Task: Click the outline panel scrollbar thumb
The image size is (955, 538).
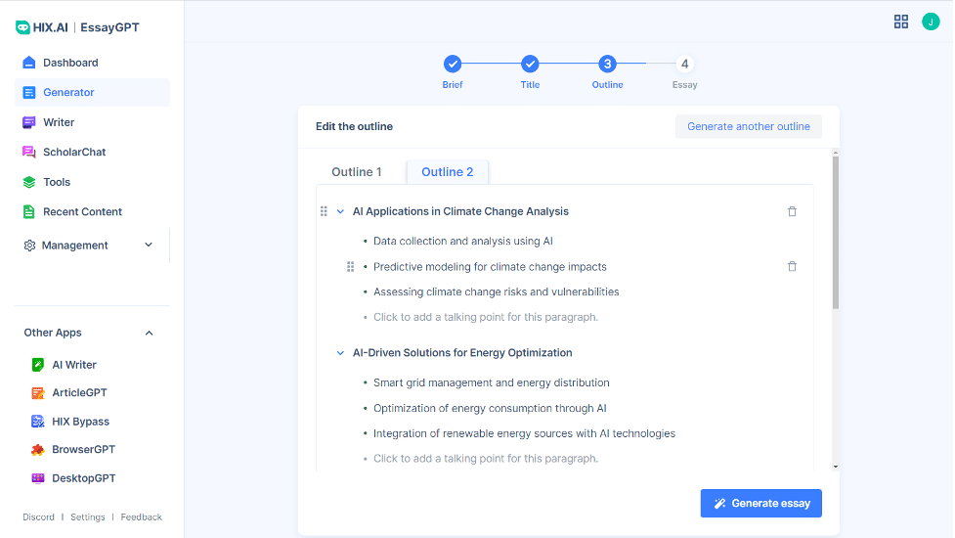Action: pos(836,233)
